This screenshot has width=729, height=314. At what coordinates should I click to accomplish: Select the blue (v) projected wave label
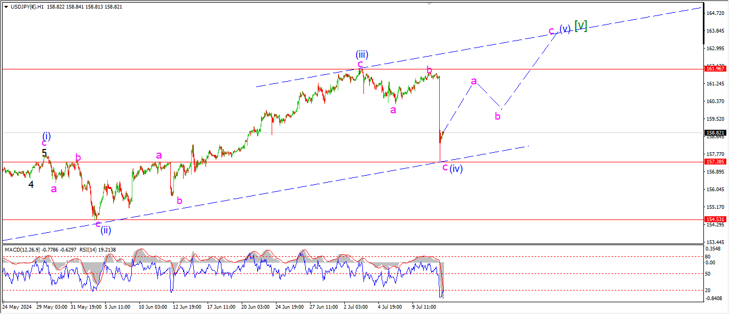[x=565, y=28]
